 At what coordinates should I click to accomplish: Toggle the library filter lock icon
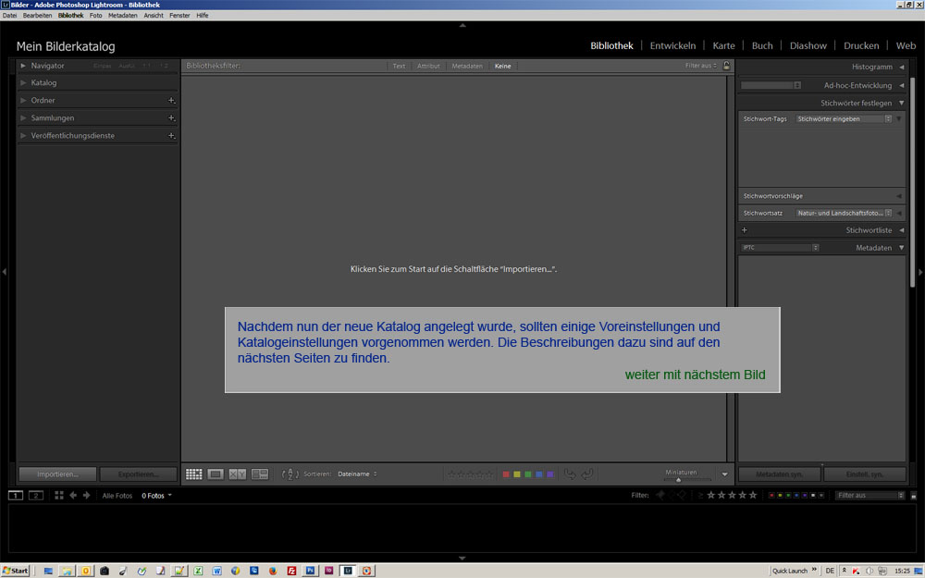click(x=727, y=66)
